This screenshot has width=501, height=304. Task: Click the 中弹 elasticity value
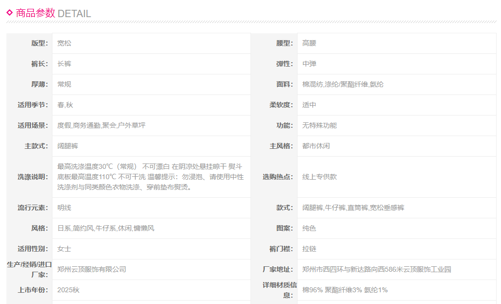(309, 64)
